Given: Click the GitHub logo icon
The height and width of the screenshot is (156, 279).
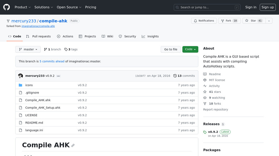Looking at the screenshot, I should point(6,7).
